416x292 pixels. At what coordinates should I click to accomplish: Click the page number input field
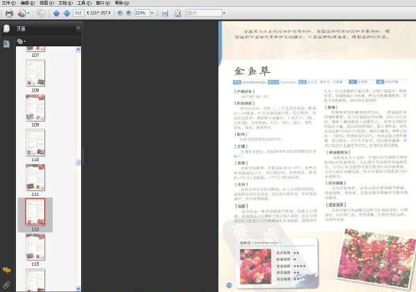point(78,13)
